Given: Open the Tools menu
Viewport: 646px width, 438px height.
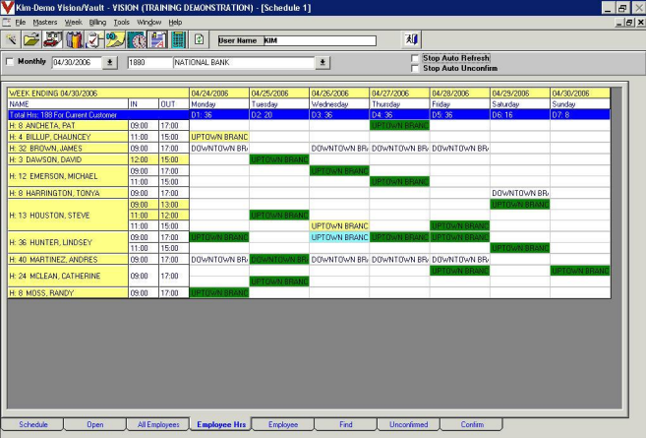Looking at the screenshot, I should [x=122, y=23].
